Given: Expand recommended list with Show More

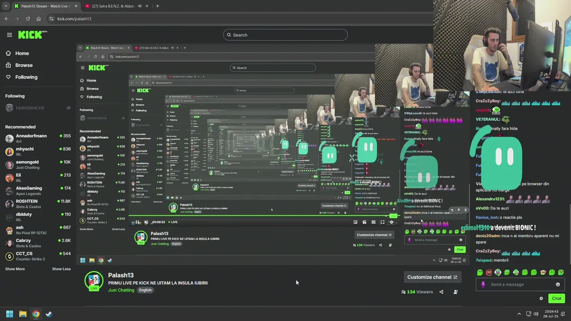Looking at the screenshot, I should click(x=15, y=269).
